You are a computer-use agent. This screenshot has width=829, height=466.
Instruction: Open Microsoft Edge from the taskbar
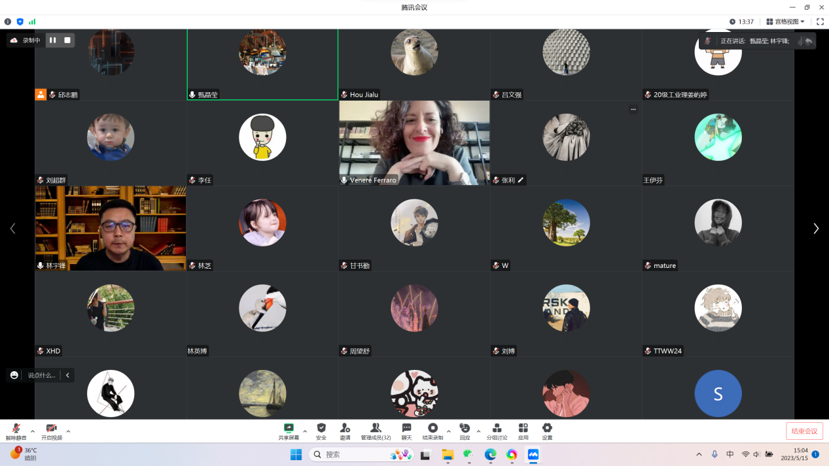coord(490,454)
